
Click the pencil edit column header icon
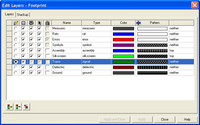(16, 23)
